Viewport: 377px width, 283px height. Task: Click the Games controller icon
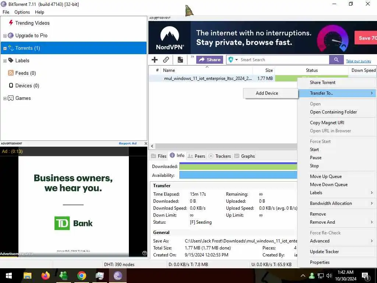[x=11, y=98]
